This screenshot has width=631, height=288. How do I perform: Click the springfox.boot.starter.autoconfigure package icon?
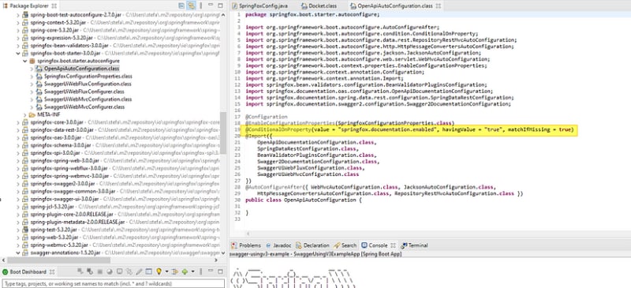(32, 61)
